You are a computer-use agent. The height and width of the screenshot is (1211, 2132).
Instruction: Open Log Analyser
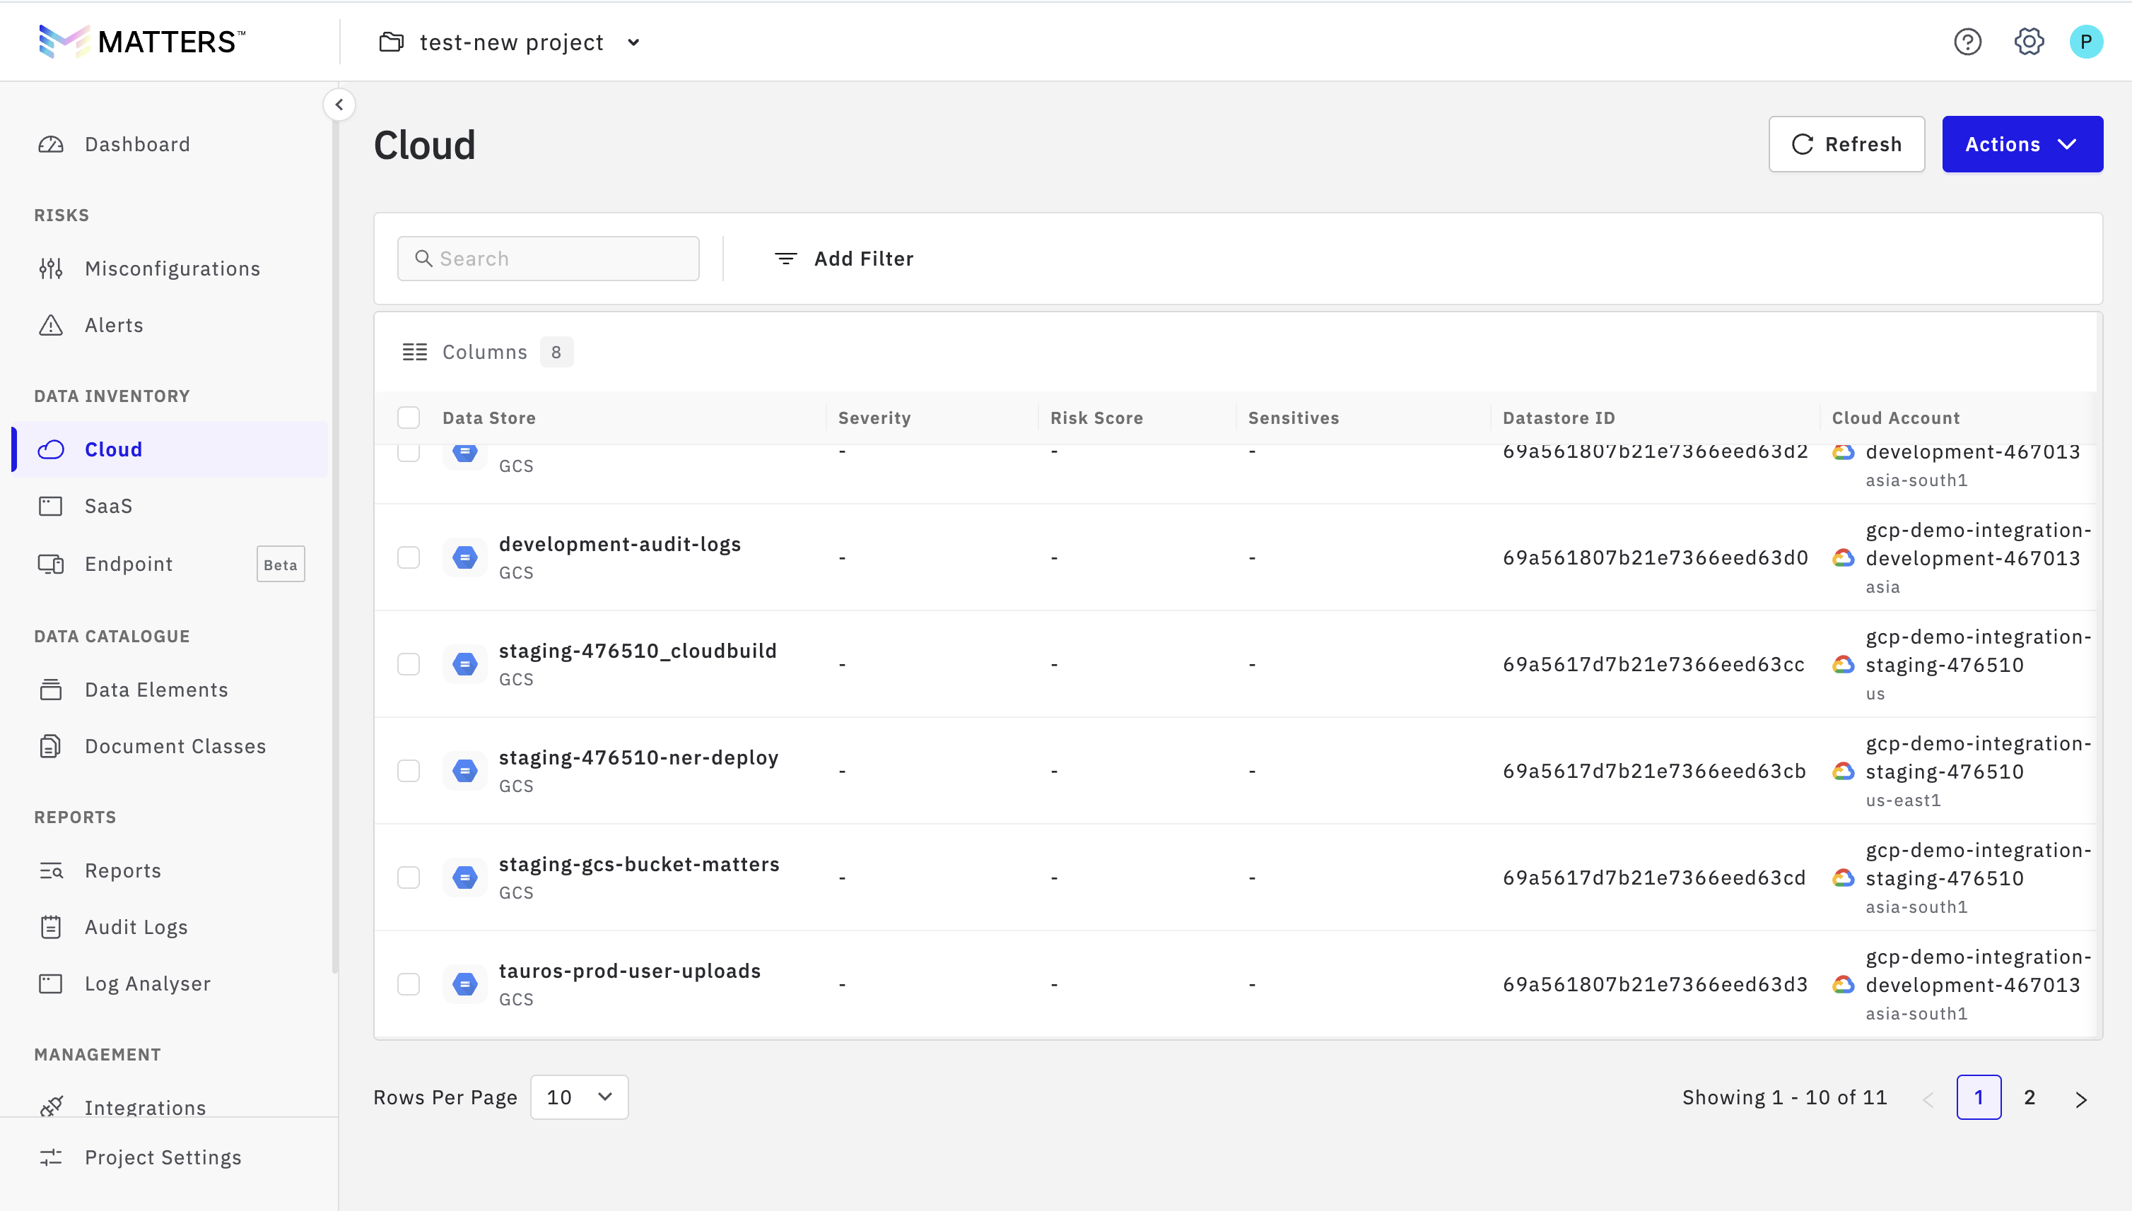tap(147, 984)
